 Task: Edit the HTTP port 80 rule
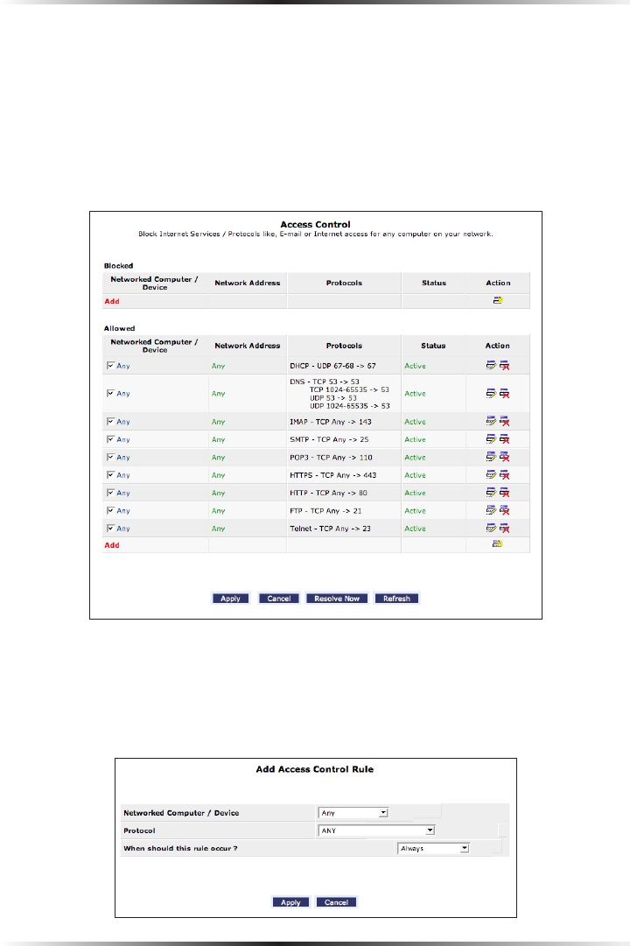coord(491,493)
